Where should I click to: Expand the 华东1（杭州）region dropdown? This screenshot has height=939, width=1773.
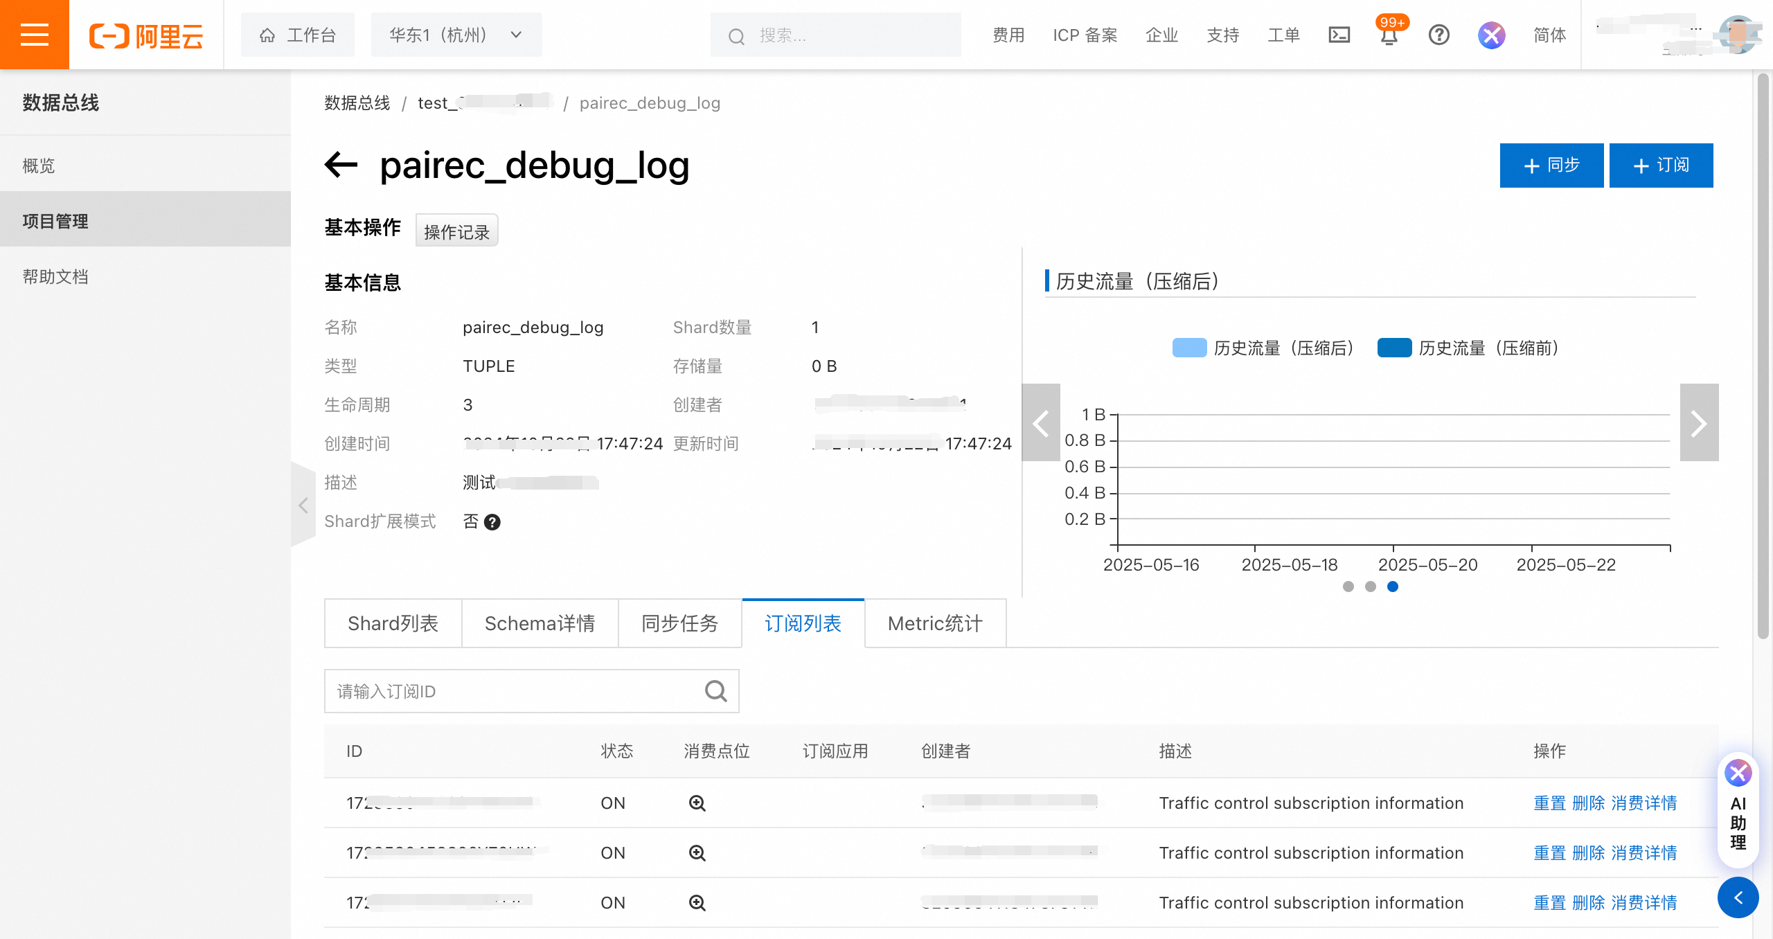pos(456,35)
